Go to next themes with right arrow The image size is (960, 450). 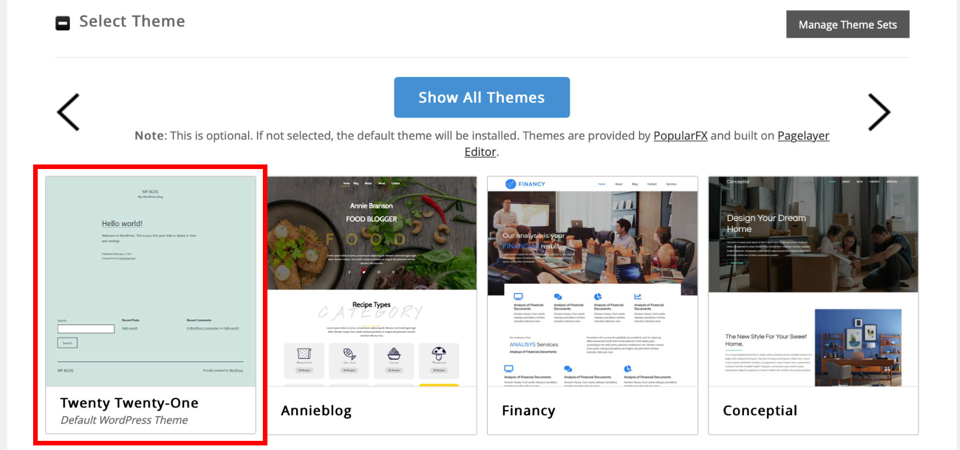coord(879,112)
